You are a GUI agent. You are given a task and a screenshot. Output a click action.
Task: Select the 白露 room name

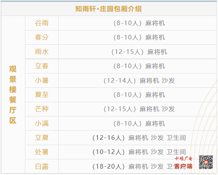[42, 166]
